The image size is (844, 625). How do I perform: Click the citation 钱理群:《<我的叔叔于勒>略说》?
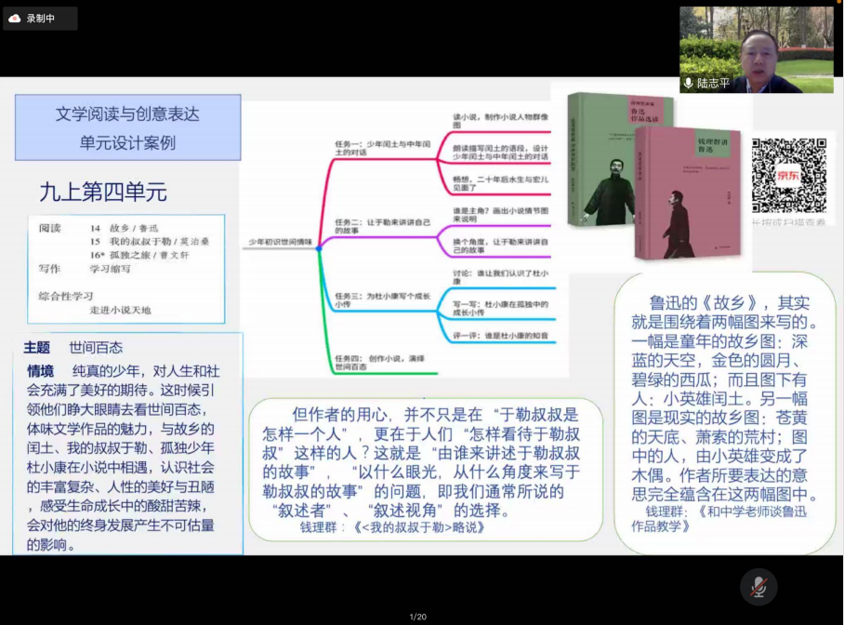(392, 527)
